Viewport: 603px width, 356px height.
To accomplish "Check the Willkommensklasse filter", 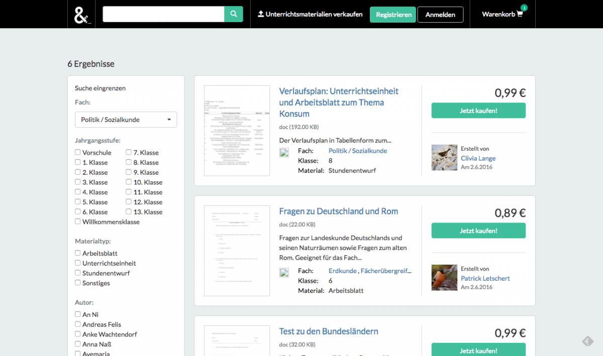I will (78, 221).
